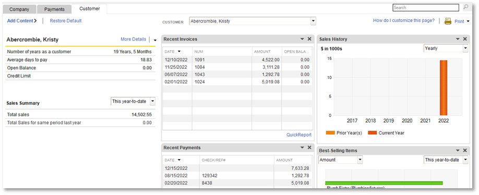Open the Yearly period dropdown
479x195 pixels.
tap(465, 48)
